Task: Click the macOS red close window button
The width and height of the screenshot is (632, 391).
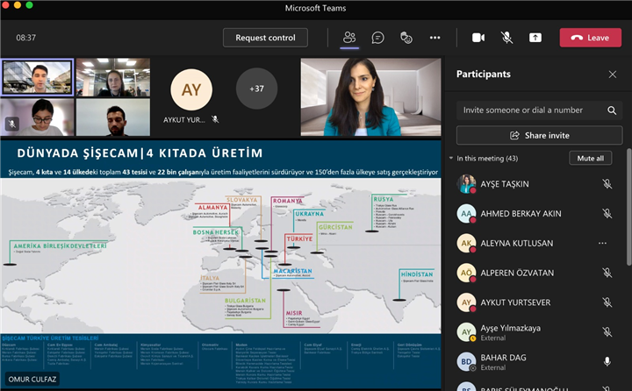Action: pos(5,5)
